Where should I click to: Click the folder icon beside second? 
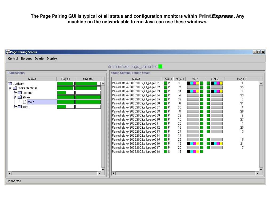coord(20,93)
